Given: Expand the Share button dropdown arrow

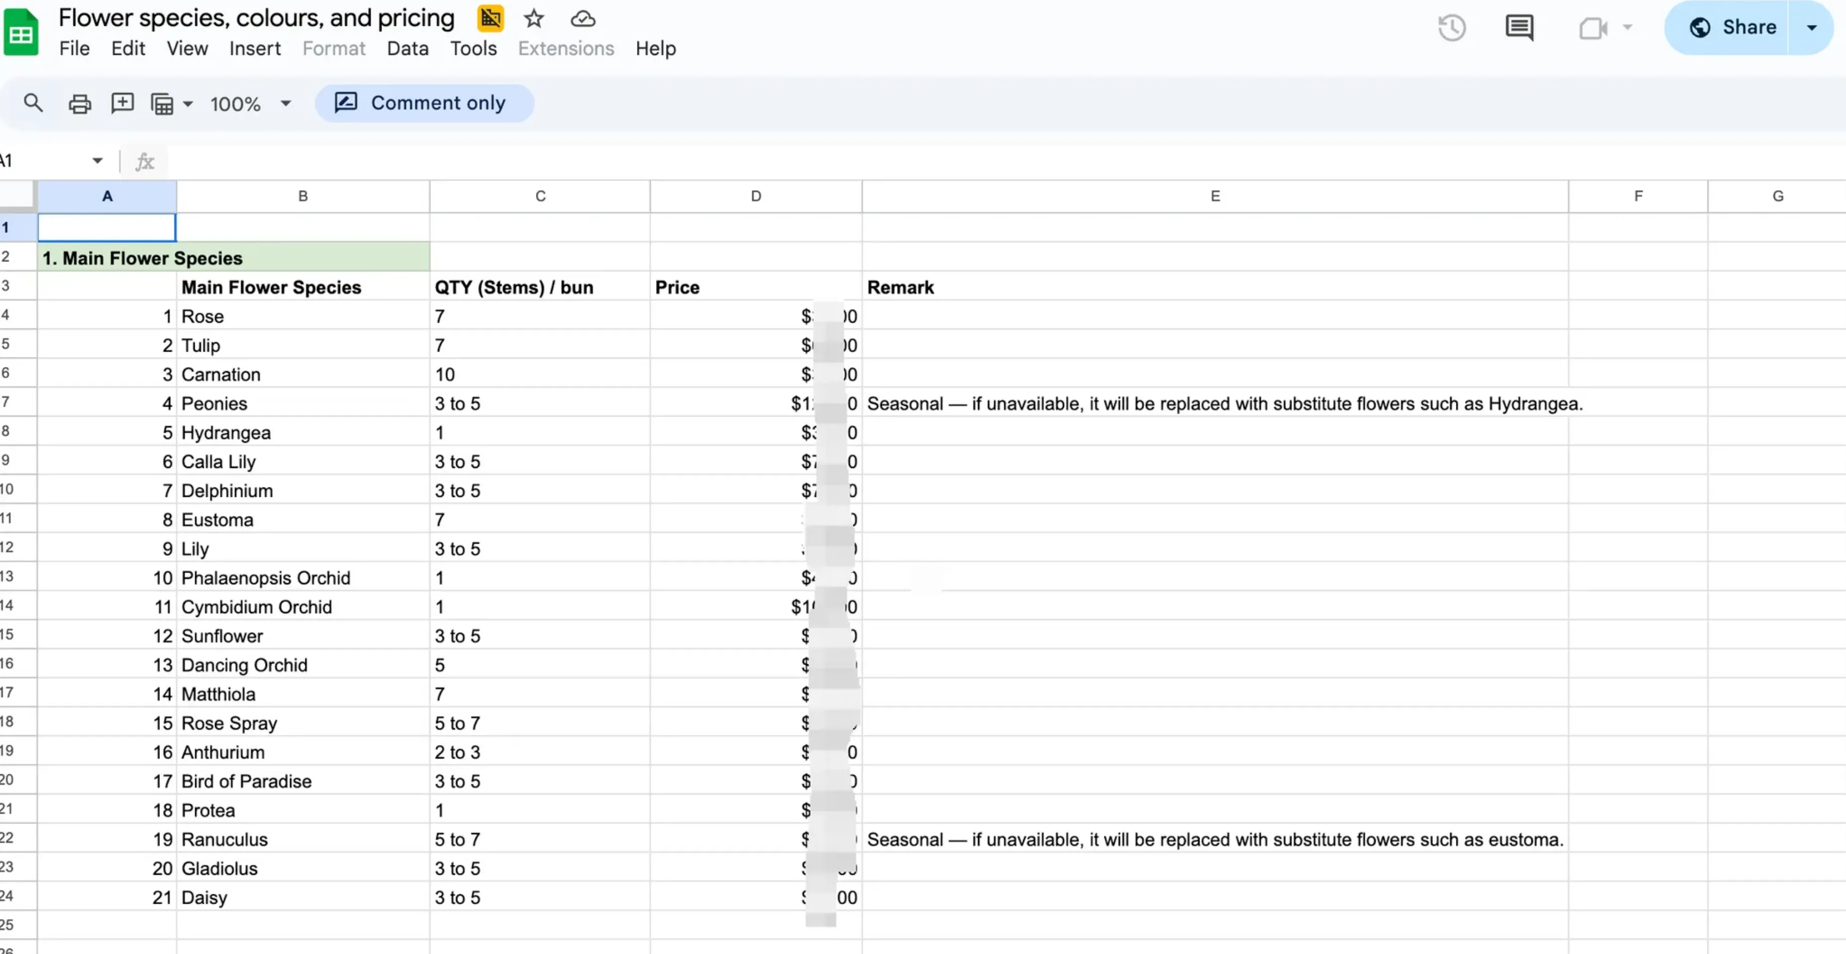Looking at the screenshot, I should 1811,28.
